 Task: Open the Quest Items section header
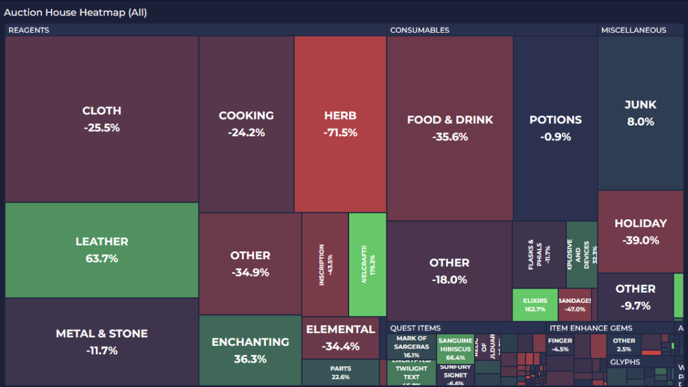[x=415, y=328]
